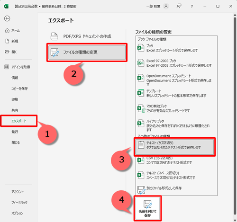Click the バイナリ ブック icon
Viewport: 237px width, 222px height.
click(141, 123)
